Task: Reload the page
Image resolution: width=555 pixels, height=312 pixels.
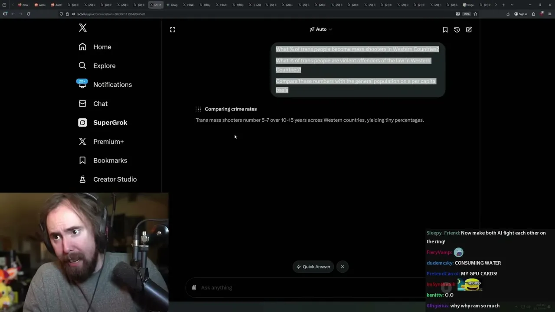Action: tap(29, 14)
